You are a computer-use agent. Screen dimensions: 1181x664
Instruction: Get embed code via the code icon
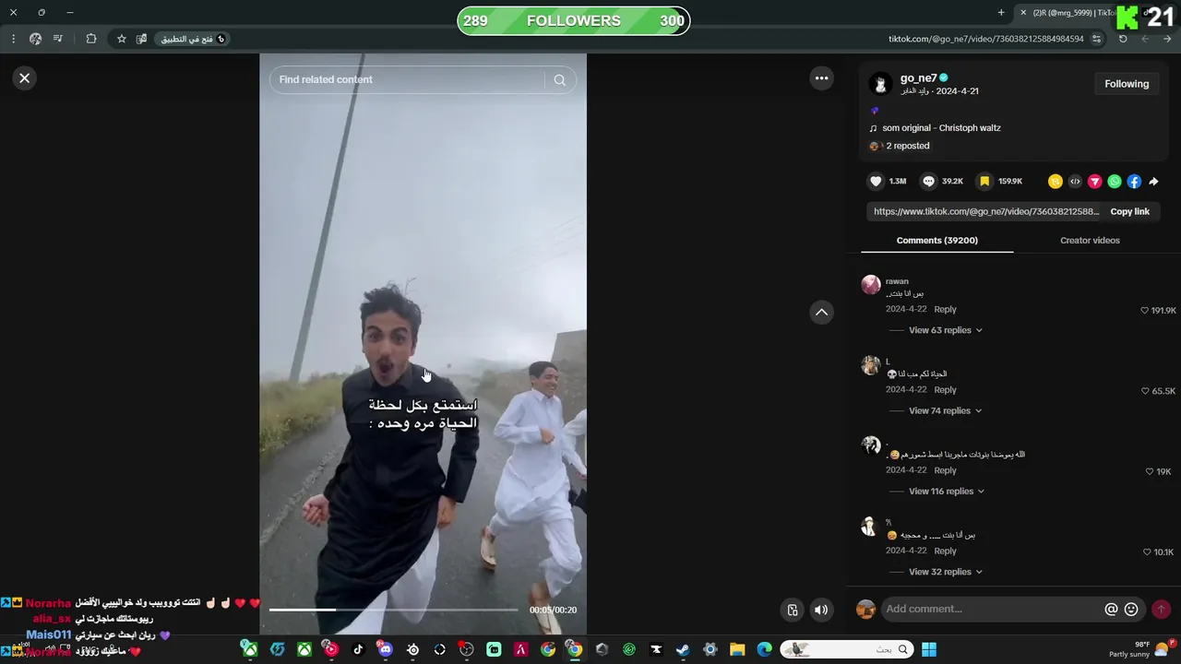click(1075, 182)
